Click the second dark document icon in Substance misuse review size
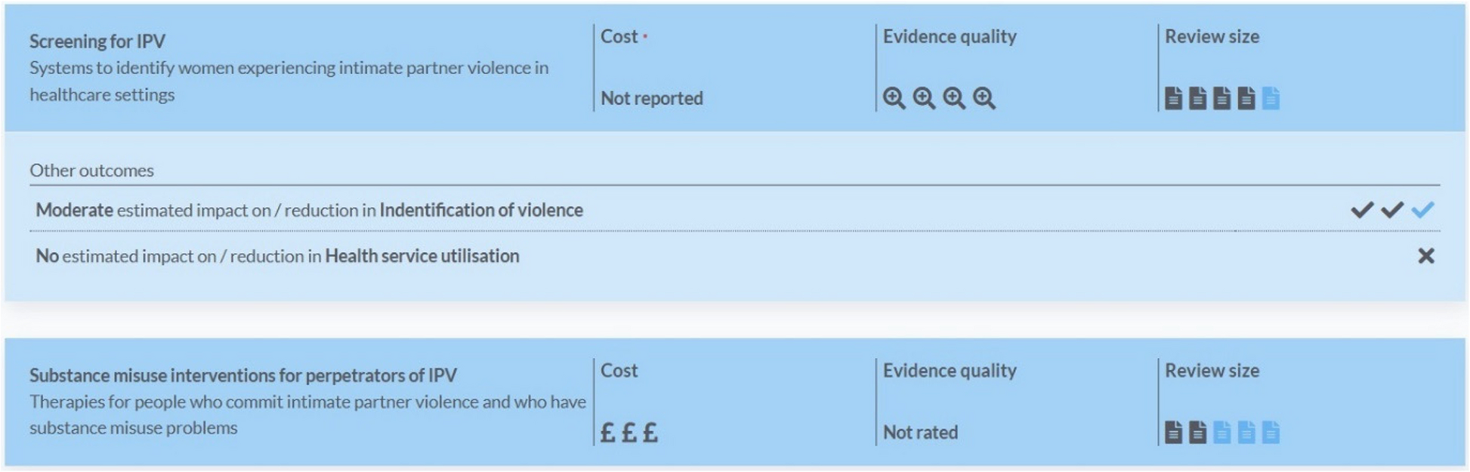The height and width of the screenshot is (472, 1470). tap(1197, 433)
